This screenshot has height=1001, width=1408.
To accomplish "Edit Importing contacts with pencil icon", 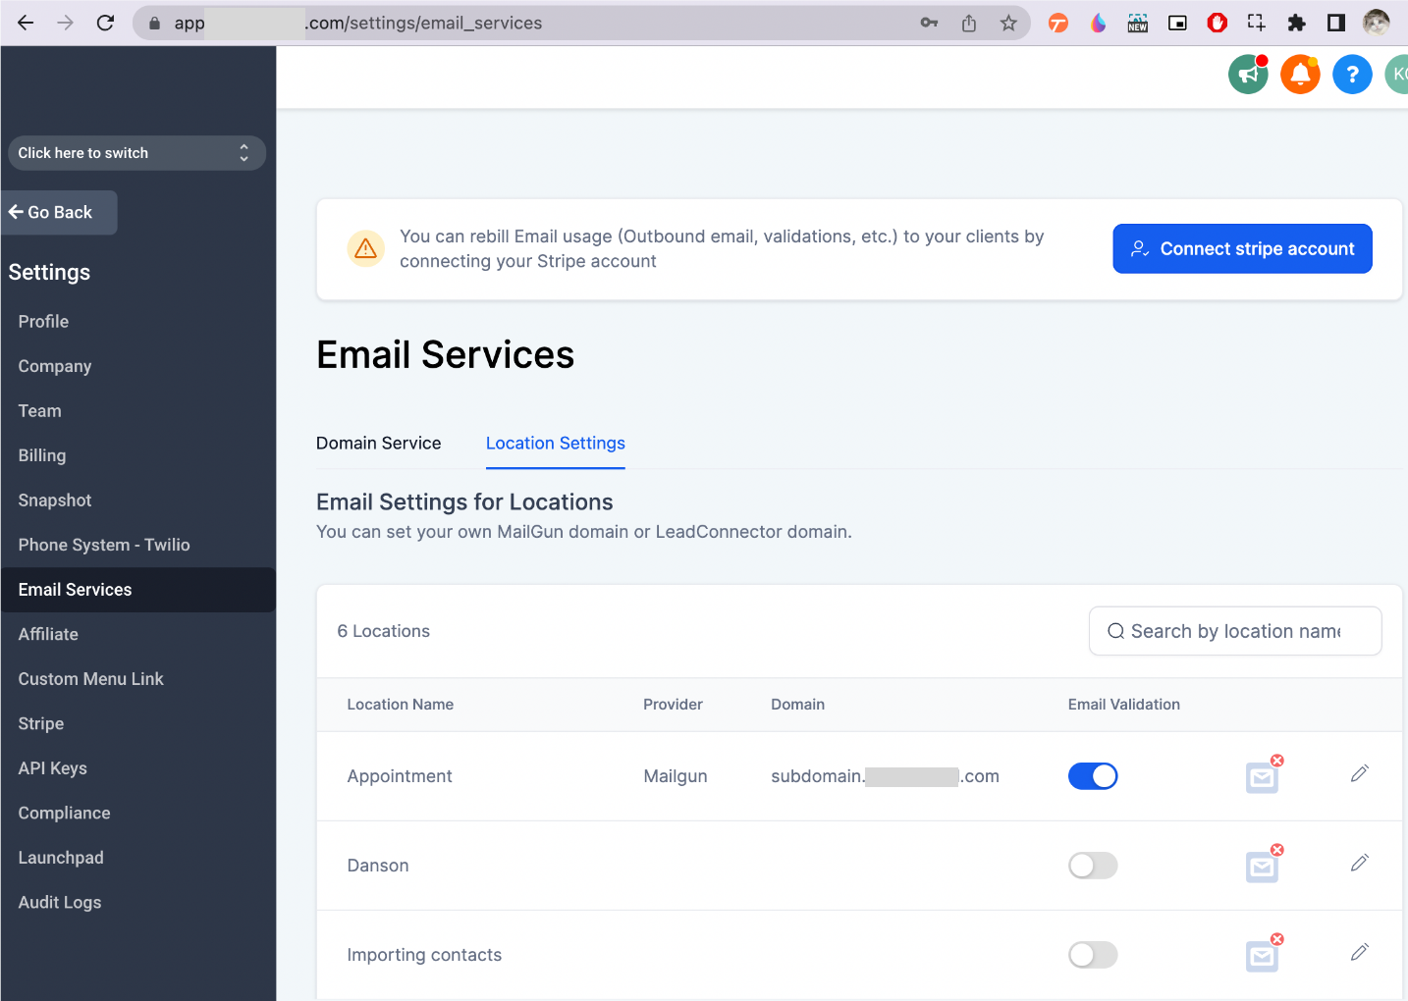I will 1360,953.
